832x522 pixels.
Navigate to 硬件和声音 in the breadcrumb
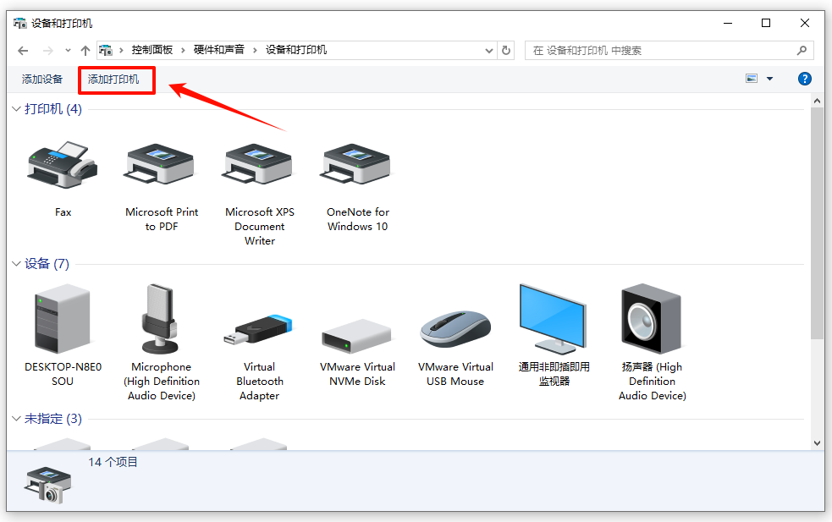point(218,51)
